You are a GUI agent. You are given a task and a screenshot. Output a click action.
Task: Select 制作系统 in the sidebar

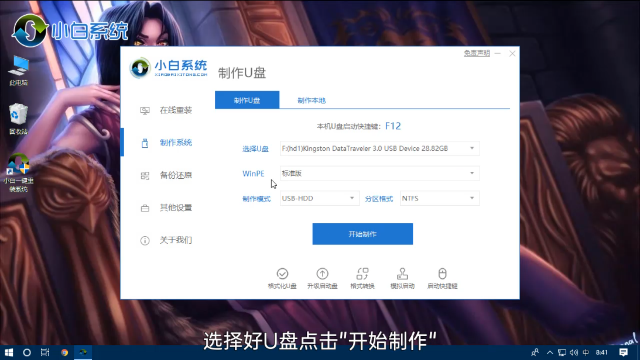[176, 143]
